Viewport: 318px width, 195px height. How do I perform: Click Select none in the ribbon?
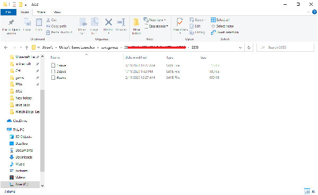pos(222,26)
